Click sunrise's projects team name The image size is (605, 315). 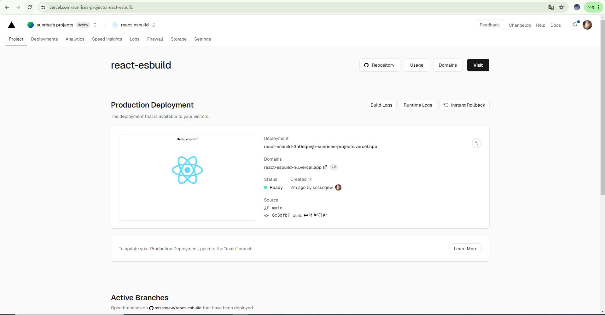pos(55,25)
